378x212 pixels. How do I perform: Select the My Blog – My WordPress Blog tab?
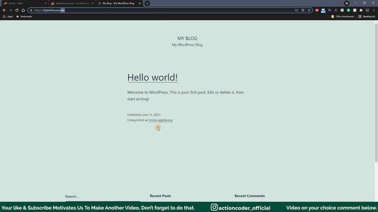(x=119, y=4)
